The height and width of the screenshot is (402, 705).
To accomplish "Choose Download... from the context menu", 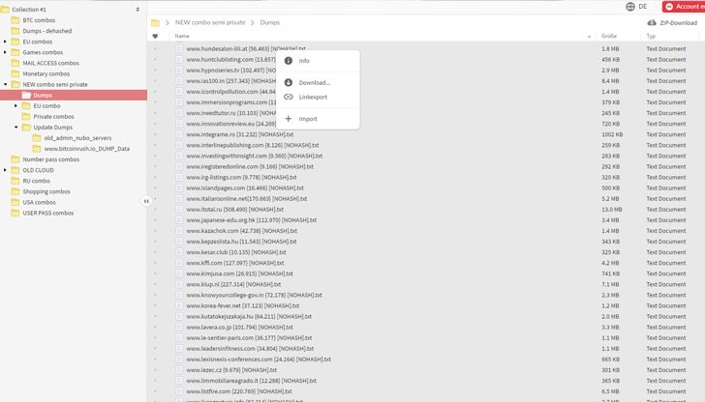I will 315,82.
